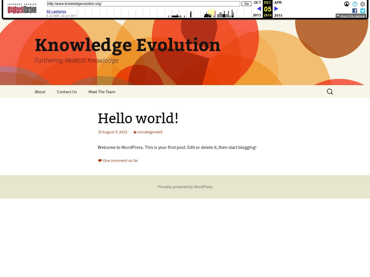Screen dimensions: 370x277
Task: Open the Uncategorized category link
Action: pos(150,132)
